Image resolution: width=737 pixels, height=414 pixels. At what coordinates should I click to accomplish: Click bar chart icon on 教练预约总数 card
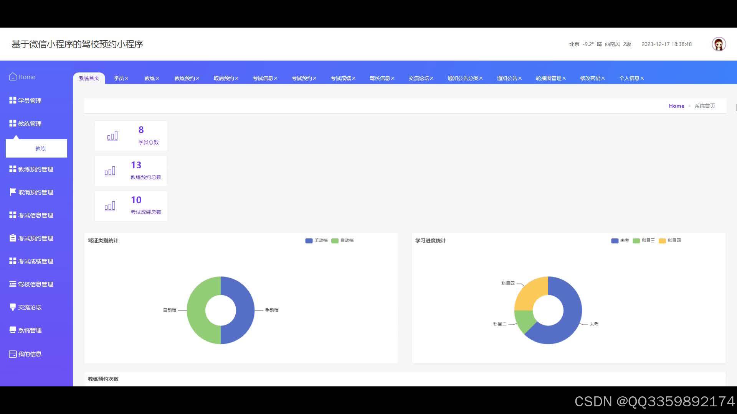click(110, 171)
